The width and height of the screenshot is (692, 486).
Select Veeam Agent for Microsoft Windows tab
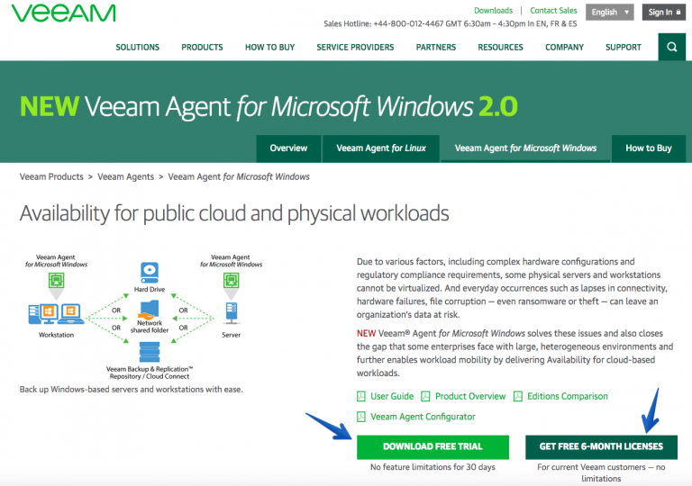525,148
